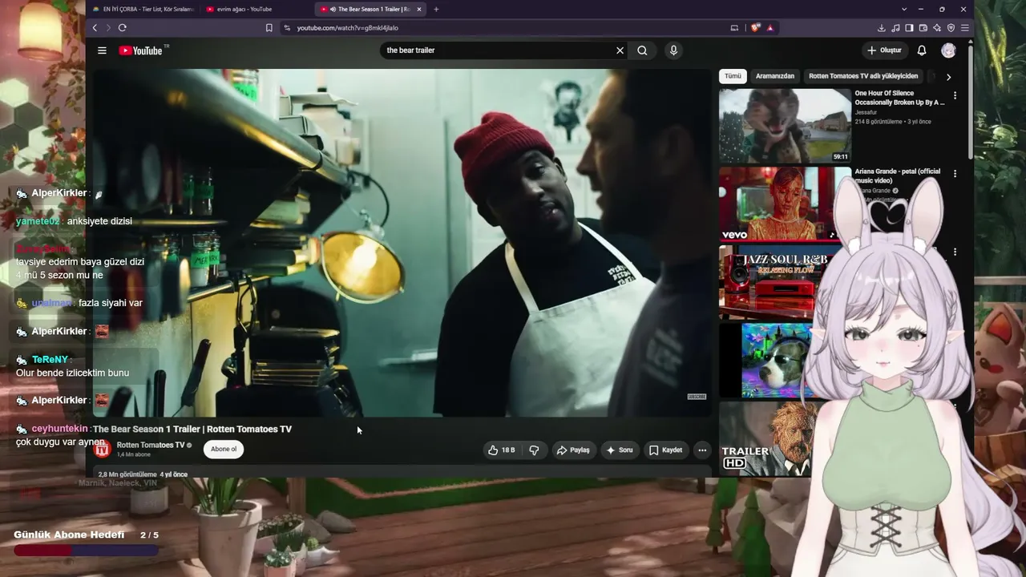The image size is (1026, 577).
Task: Toggle the browser sidebar panel
Action: [909, 28]
